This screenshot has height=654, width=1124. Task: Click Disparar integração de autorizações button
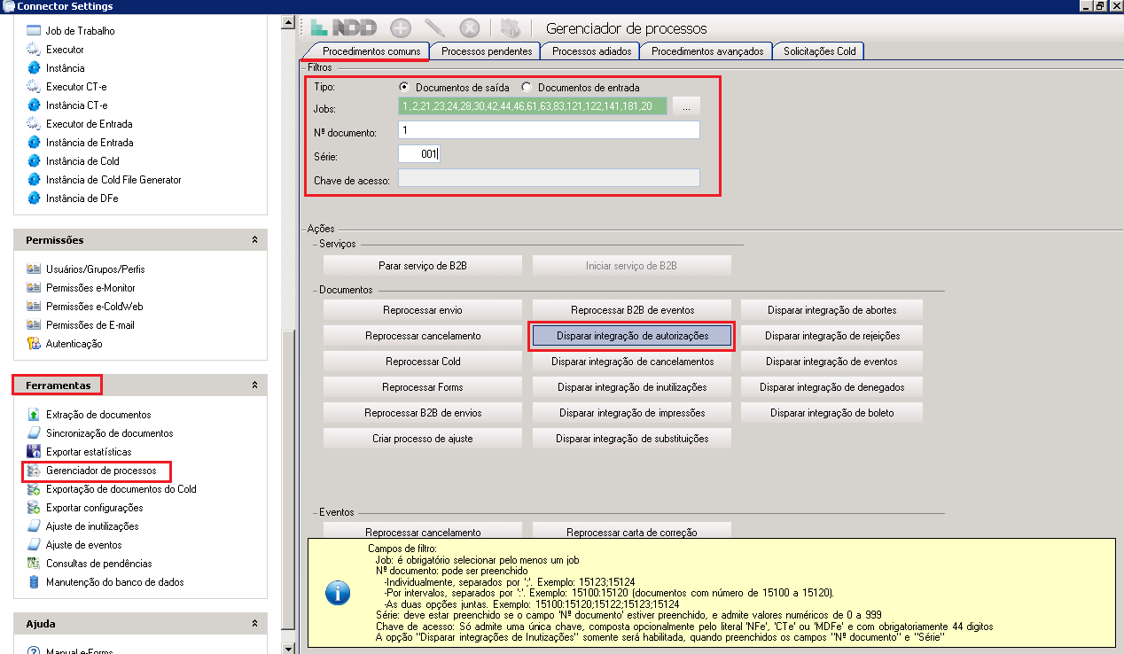click(632, 336)
